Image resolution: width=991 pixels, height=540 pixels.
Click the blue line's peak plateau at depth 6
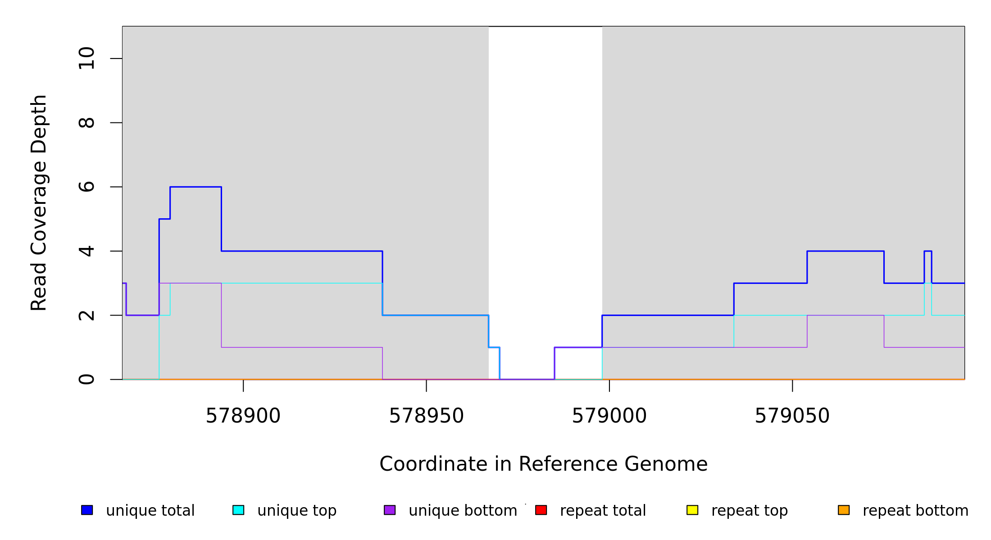[195, 187]
